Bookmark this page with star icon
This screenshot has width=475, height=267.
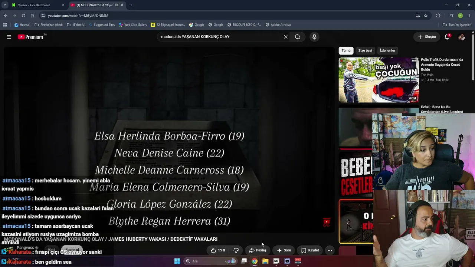[x=426, y=16]
